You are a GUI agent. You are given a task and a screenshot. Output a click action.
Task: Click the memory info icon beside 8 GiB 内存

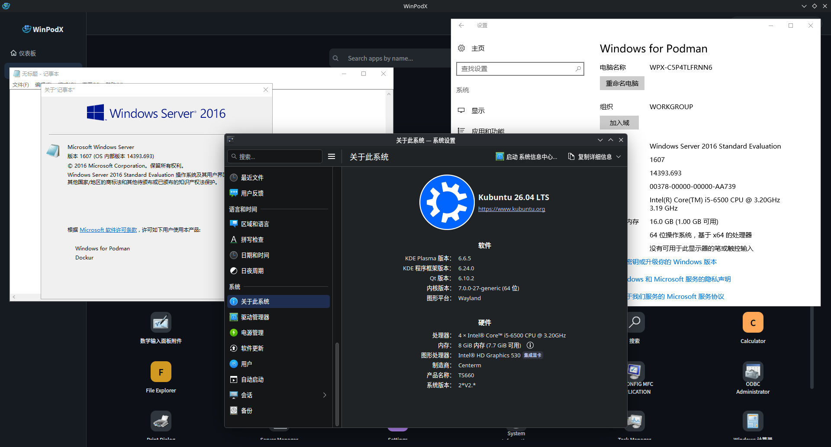530,345
